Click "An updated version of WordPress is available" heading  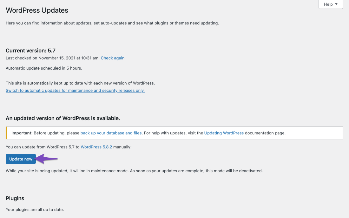63,118
